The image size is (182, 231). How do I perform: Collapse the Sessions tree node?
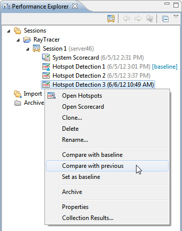point(8,31)
